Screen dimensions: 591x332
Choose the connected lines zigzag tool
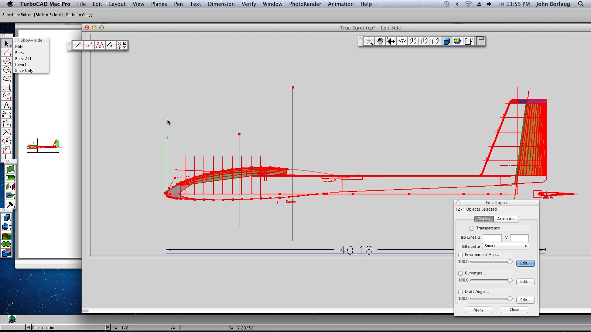(x=100, y=45)
